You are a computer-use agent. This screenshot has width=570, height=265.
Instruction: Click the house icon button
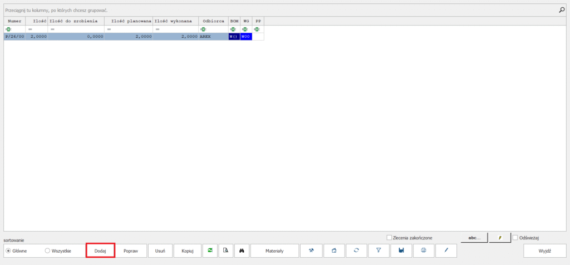point(334,251)
